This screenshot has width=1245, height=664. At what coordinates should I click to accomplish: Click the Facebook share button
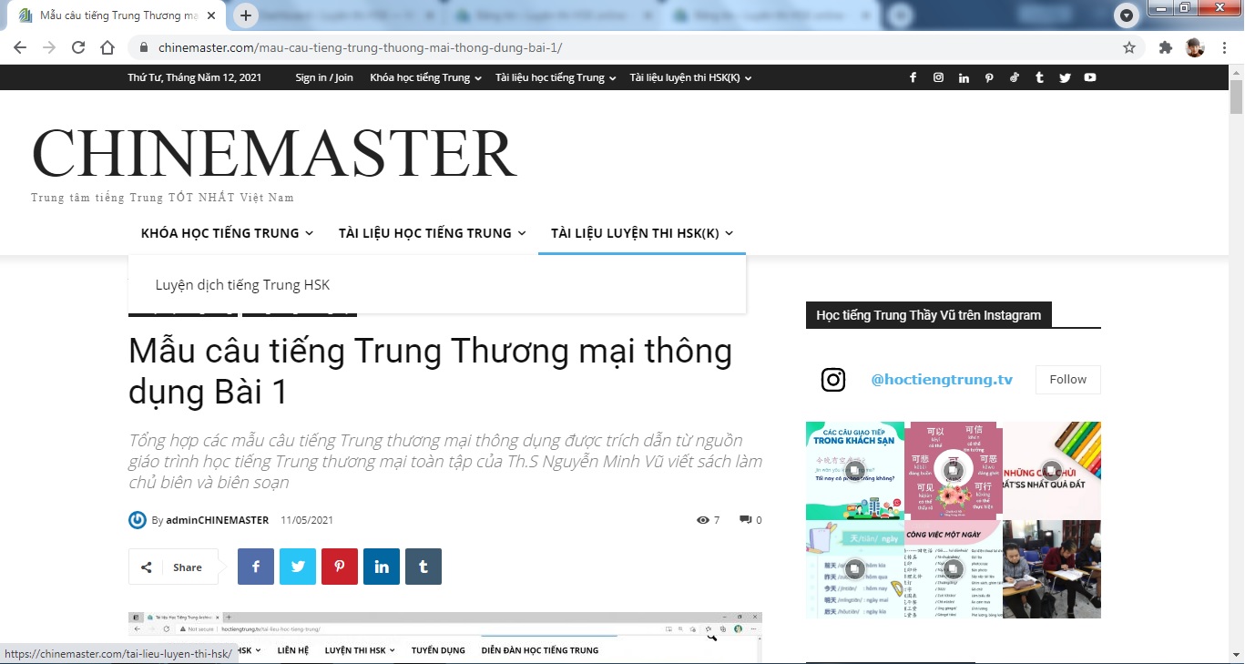[256, 567]
